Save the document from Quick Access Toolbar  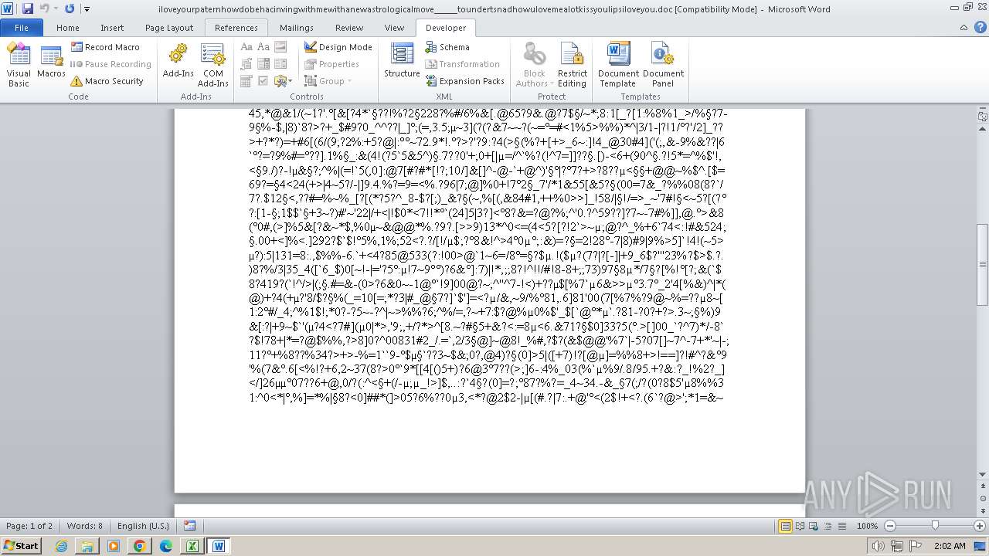click(x=28, y=9)
